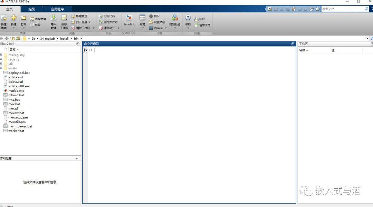Expand the 帮助 dropdown arrow
373x207 pixels.
click(x=188, y=28)
